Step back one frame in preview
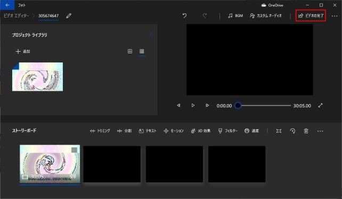The height and width of the screenshot is (199, 342). pyautogui.click(x=178, y=105)
